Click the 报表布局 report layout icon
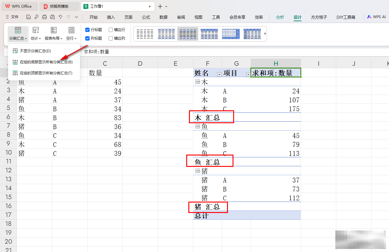The width and height of the screenshot is (389, 252). pos(54,30)
